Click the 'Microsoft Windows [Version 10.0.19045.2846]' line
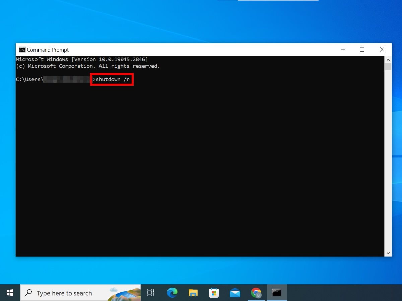402x301 pixels. click(82, 59)
